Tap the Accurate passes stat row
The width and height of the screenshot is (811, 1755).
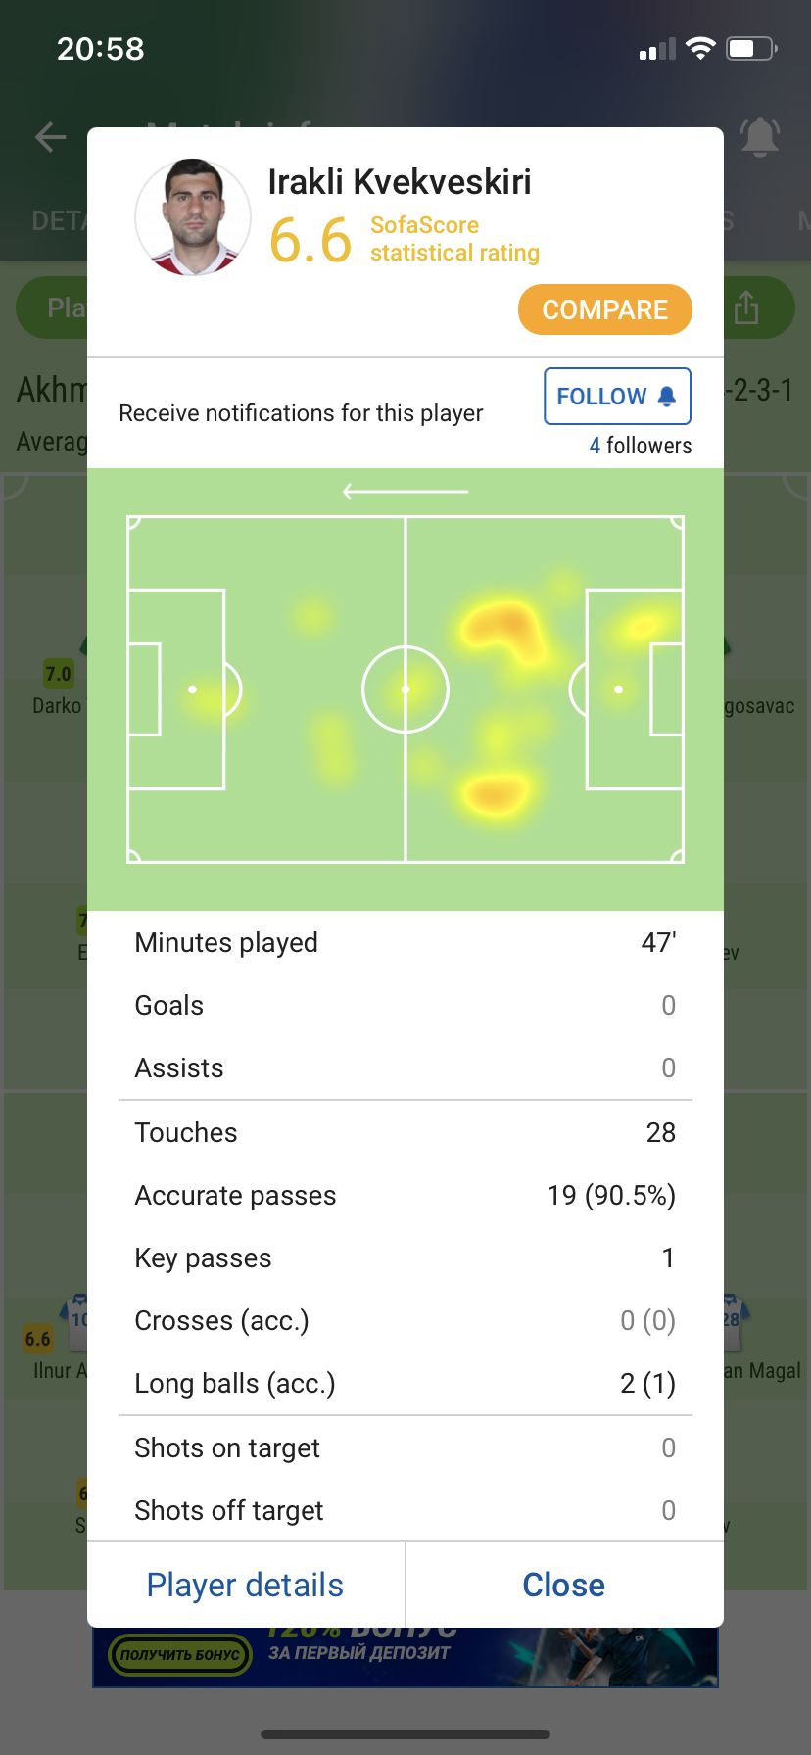click(x=405, y=1195)
